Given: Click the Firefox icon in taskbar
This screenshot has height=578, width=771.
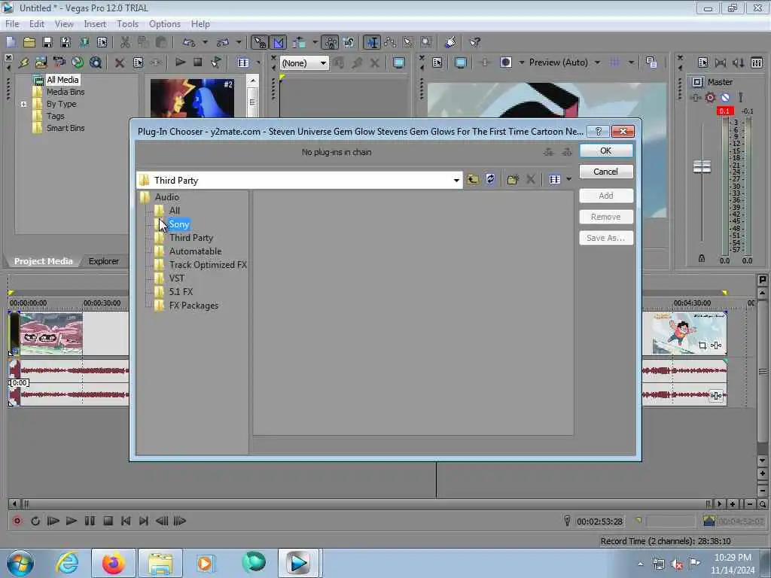Looking at the screenshot, I should click(114, 563).
